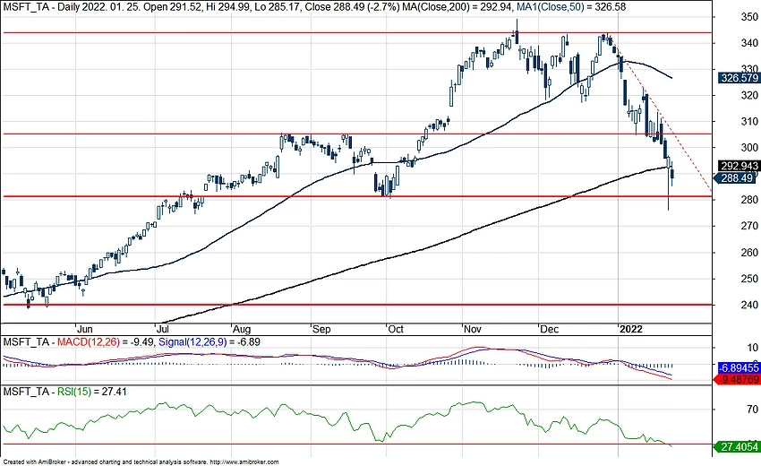761x466 pixels.
Task: Click the 240 price axis label
Action: click(x=749, y=306)
